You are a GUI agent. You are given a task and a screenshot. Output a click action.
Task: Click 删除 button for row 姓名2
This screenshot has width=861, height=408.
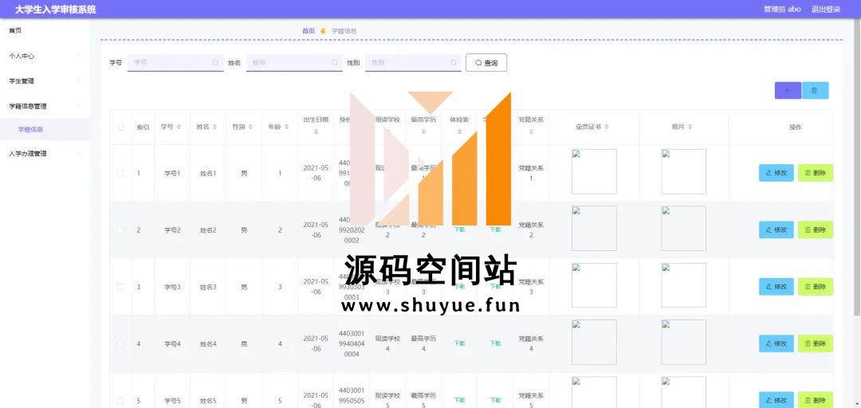pos(815,230)
